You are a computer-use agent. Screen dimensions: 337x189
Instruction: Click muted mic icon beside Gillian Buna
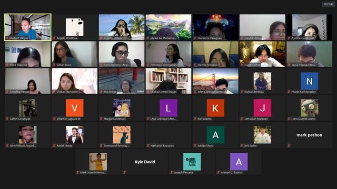[54, 65]
